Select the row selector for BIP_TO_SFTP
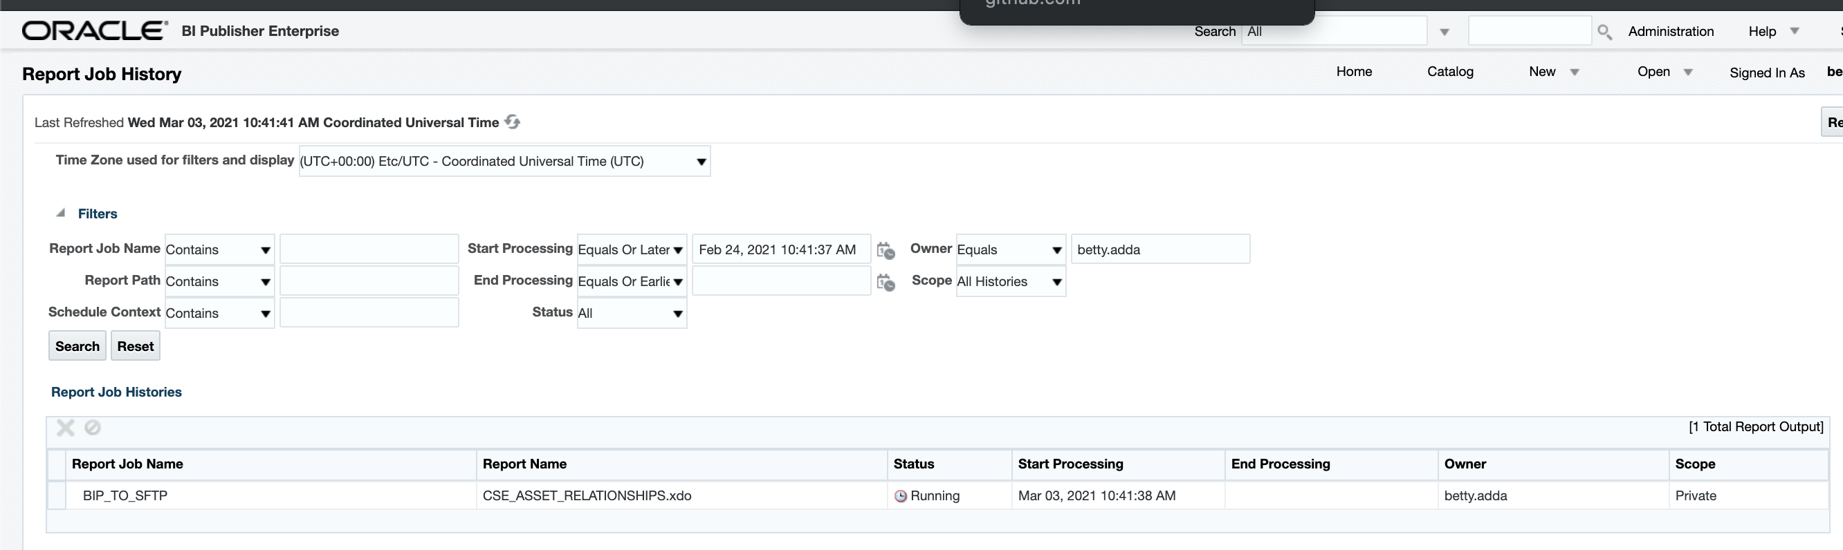Screen dimensions: 1843x550 tap(57, 495)
